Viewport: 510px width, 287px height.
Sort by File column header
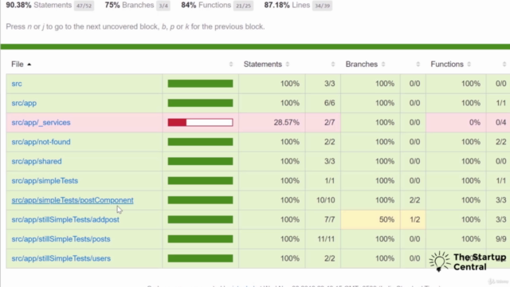pos(21,64)
